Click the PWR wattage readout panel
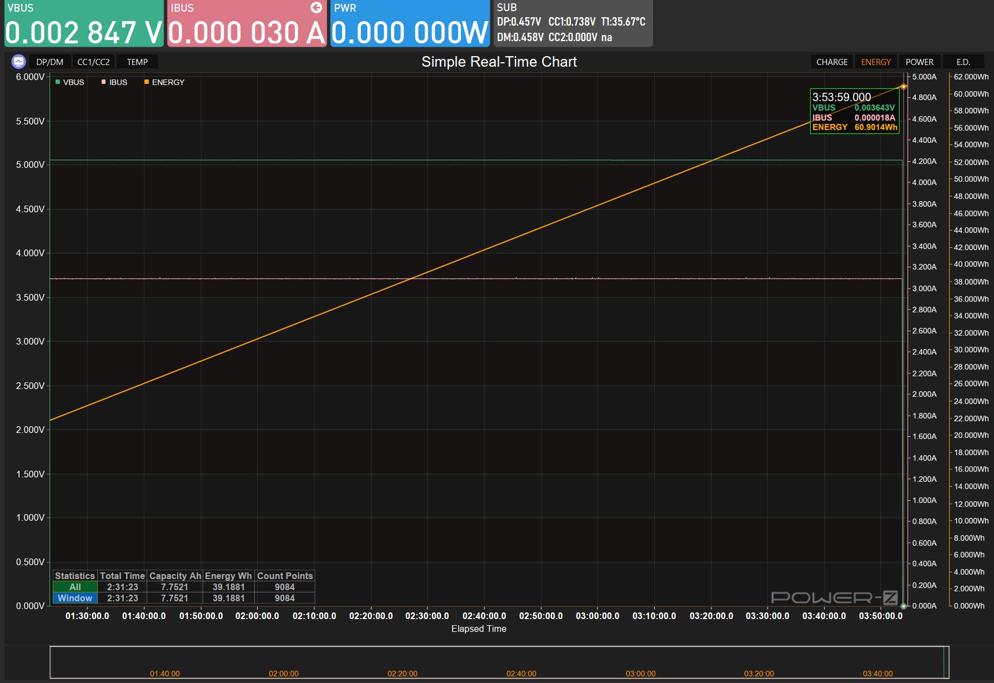994x683 pixels. click(x=410, y=24)
